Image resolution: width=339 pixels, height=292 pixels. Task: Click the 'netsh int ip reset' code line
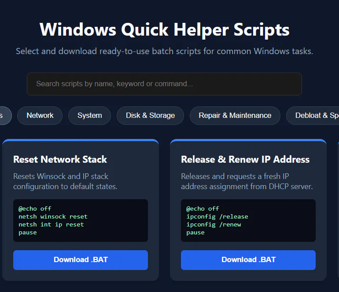coord(51,225)
